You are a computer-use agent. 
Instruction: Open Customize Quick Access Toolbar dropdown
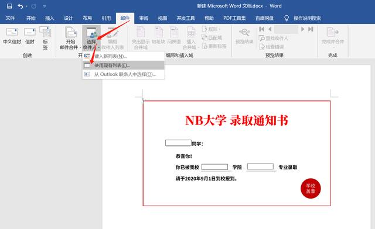pos(45,6)
